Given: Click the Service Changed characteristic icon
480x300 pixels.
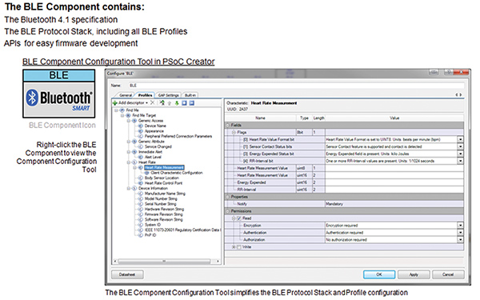Looking at the screenshot, I should pyautogui.click(x=141, y=146).
